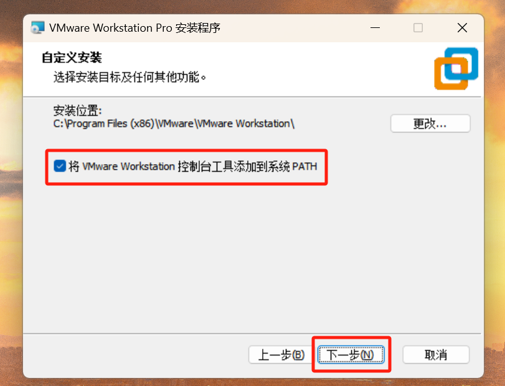The width and height of the screenshot is (505, 386).
Task: Click the greyed-out maximize window icon
Action: coord(418,28)
